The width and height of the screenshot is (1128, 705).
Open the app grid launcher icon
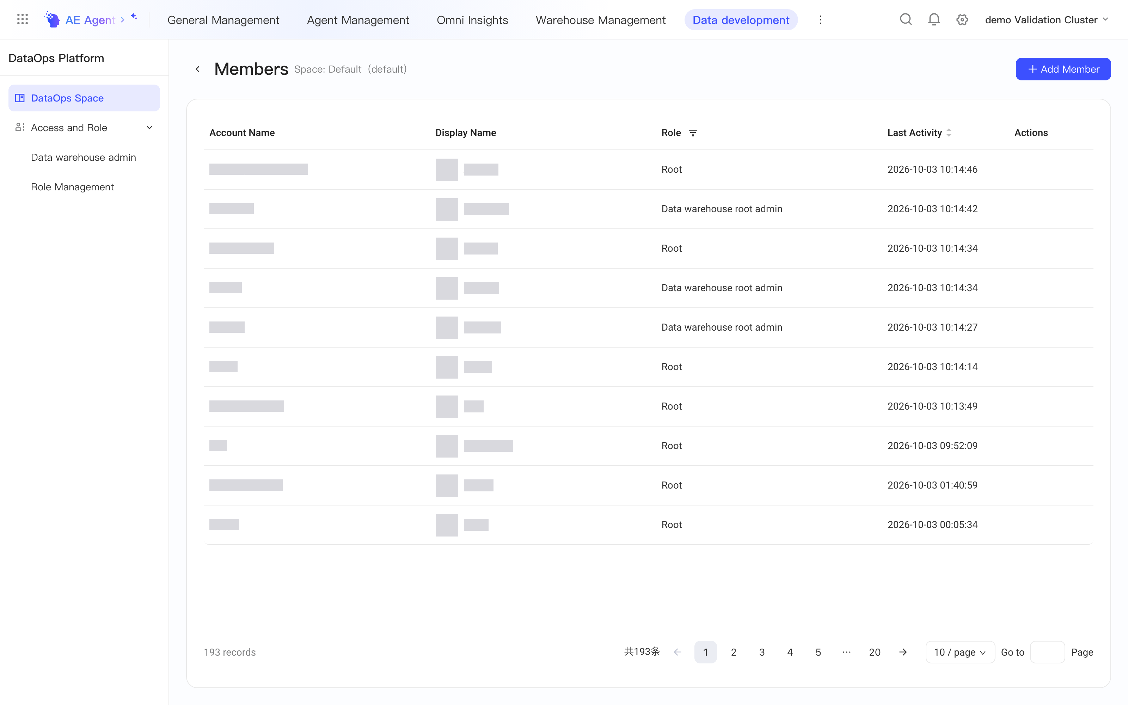[22, 20]
